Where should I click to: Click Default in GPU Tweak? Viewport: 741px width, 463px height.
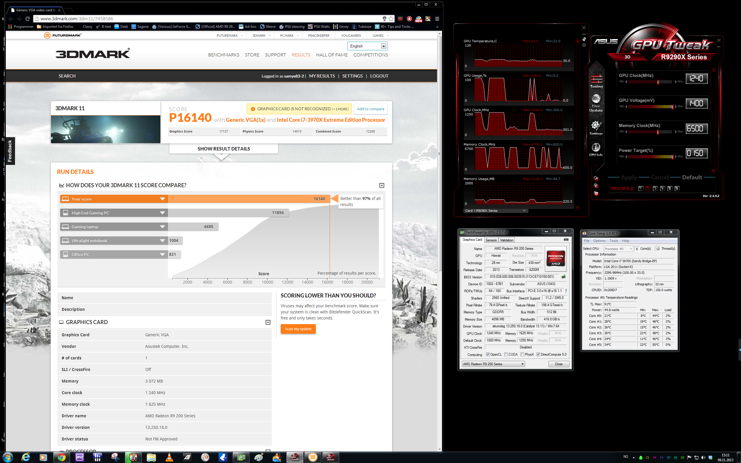click(692, 177)
